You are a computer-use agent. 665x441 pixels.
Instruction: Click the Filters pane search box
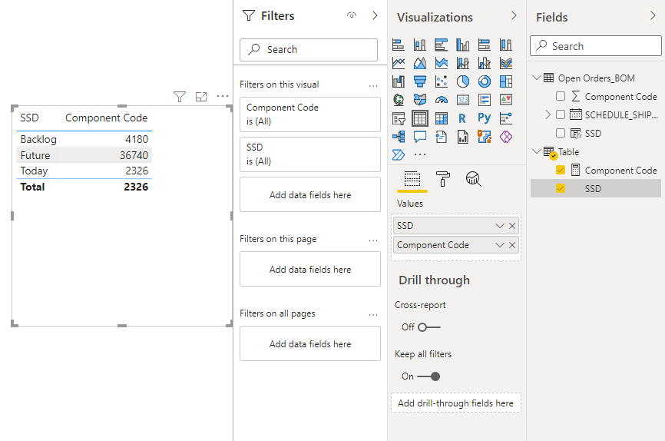tap(309, 50)
